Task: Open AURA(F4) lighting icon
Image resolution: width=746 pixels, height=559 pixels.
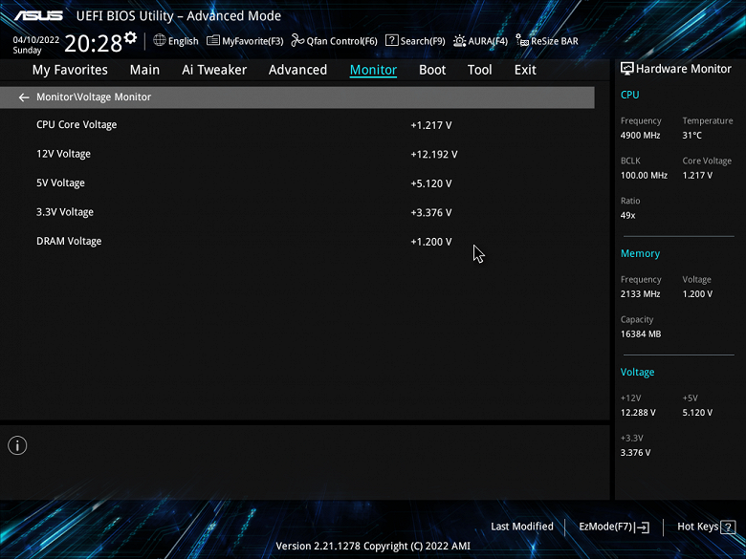Action: tap(460, 41)
